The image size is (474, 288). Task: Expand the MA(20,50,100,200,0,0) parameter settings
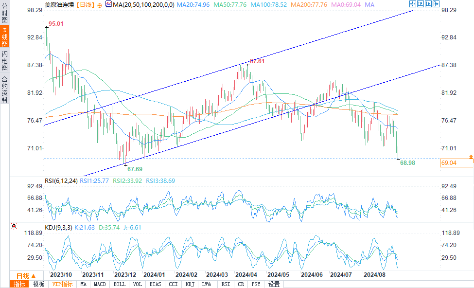click(x=143, y=5)
